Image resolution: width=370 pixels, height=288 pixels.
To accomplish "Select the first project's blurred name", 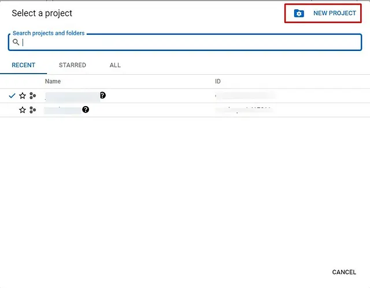I will click(72, 97).
